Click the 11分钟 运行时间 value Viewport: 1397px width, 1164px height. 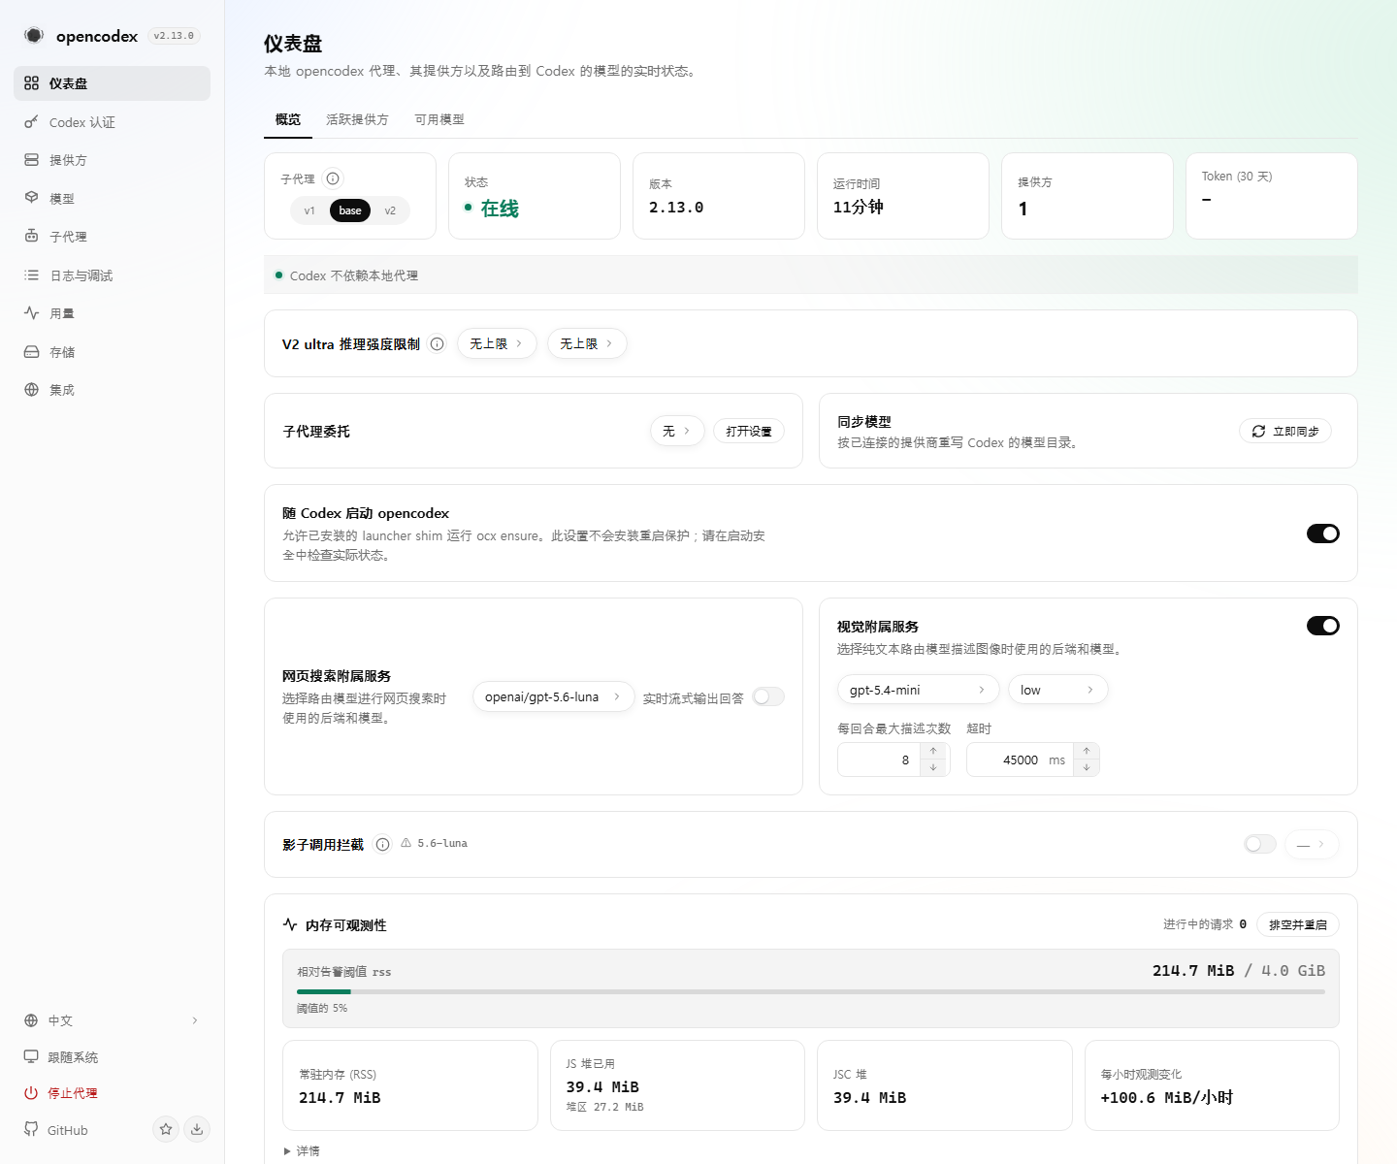[x=859, y=207]
